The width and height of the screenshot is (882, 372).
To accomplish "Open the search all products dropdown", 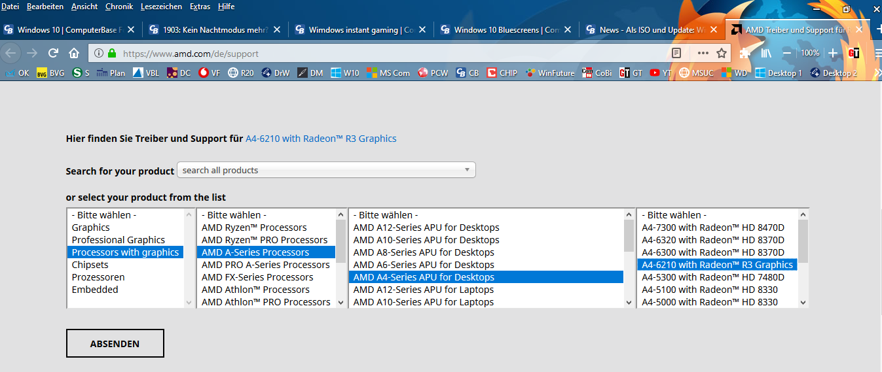I will coord(326,170).
